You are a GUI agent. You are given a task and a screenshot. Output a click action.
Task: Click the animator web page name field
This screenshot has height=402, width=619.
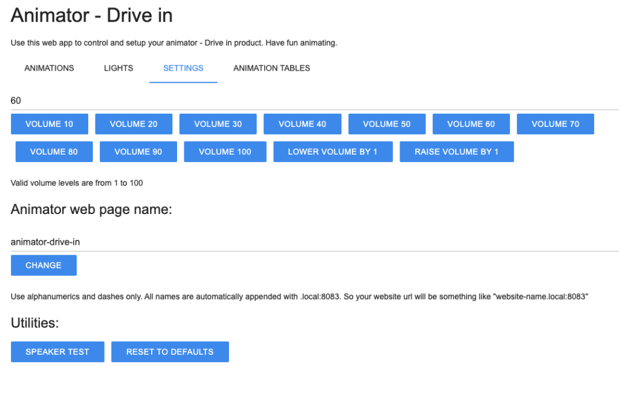coord(314,242)
